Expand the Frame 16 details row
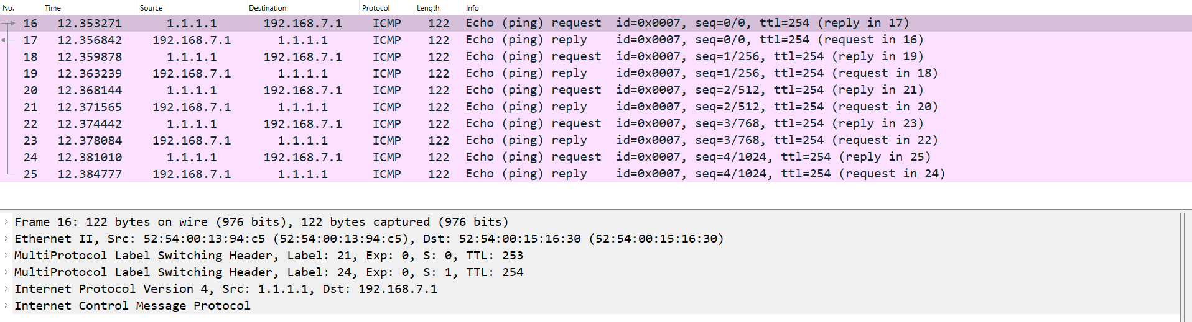 click(6, 222)
